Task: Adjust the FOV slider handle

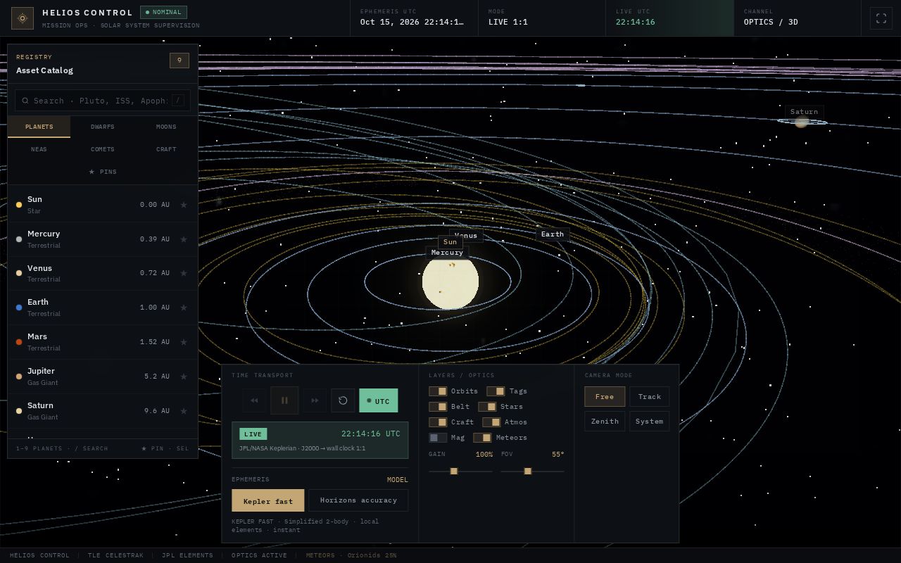Action: [x=528, y=472]
